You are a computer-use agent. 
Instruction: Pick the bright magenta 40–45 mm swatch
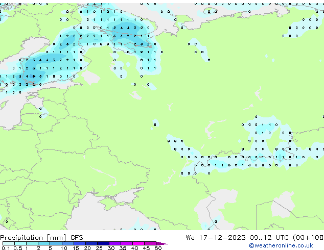click(138, 243)
